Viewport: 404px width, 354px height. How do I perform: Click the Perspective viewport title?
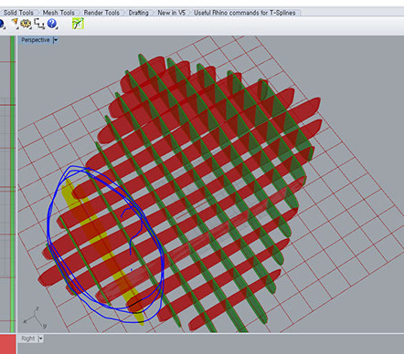[x=36, y=40]
